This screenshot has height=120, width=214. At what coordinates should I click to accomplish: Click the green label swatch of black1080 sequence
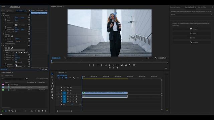(3, 90)
